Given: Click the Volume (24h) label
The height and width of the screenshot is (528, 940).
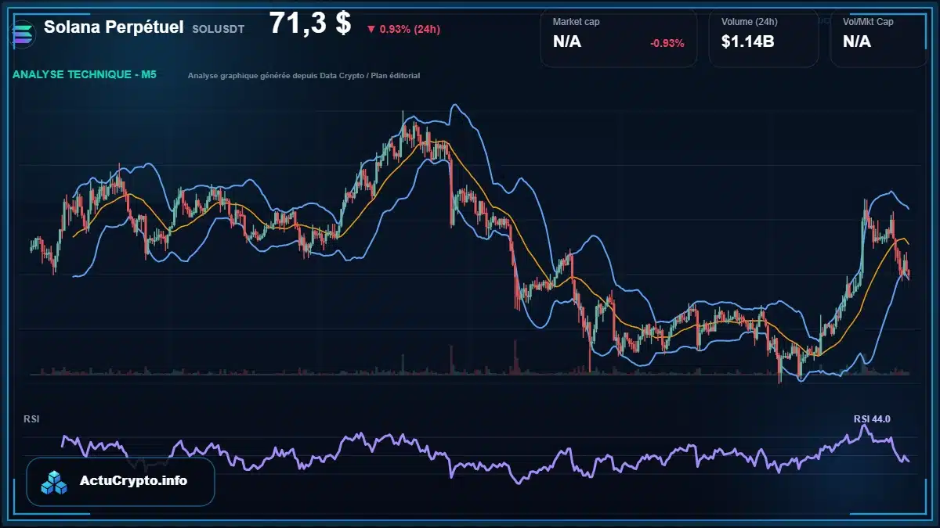Looking at the screenshot, I should (748, 22).
